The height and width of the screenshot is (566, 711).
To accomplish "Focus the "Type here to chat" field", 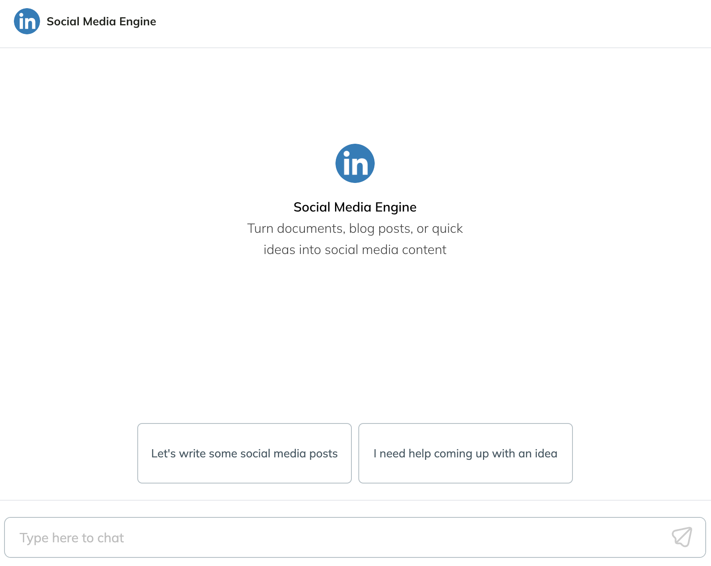I will click(x=355, y=537).
